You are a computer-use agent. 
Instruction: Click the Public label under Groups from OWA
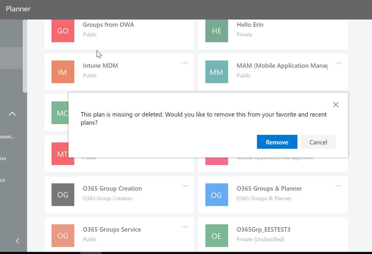pyautogui.click(x=90, y=35)
